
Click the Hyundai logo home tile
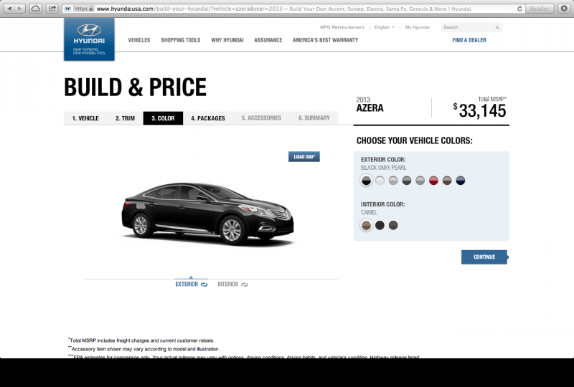pos(89,39)
